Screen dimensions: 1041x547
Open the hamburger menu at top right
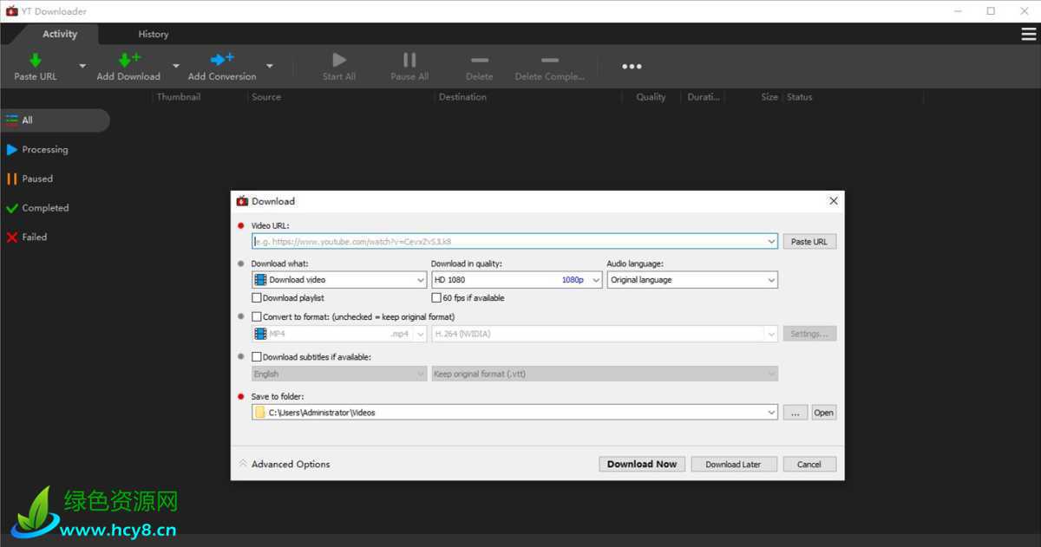pos(1028,34)
